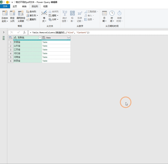This screenshot has height=164, width=168.
Task: Cancel formula edit with X icon
Action: [12, 32]
